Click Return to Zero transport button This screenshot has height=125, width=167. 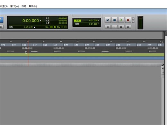click(x=108, y=27)
